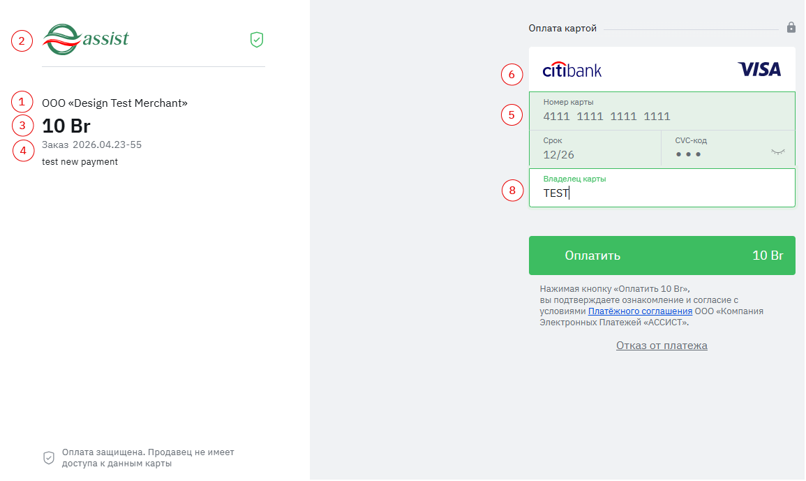
Task: Click the padlock icon near Оплата картой
Action: pyautogui.click(x=791, y=27)
